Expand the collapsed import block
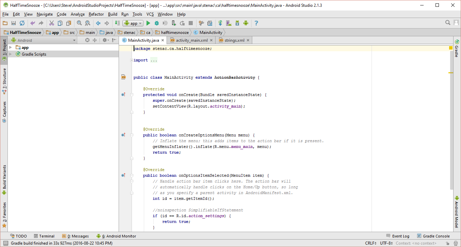This screenshot has width=461, height=247. [x=132, y=60]
